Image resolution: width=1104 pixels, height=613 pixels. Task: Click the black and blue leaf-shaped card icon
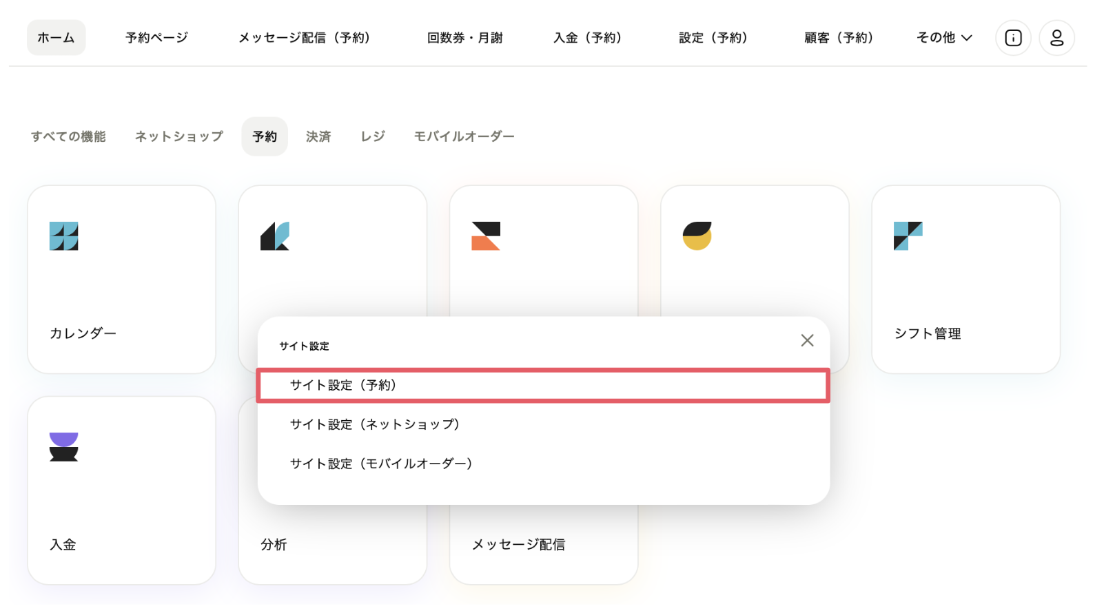(275, 236)
